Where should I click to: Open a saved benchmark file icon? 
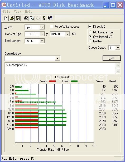click(12, 18)
